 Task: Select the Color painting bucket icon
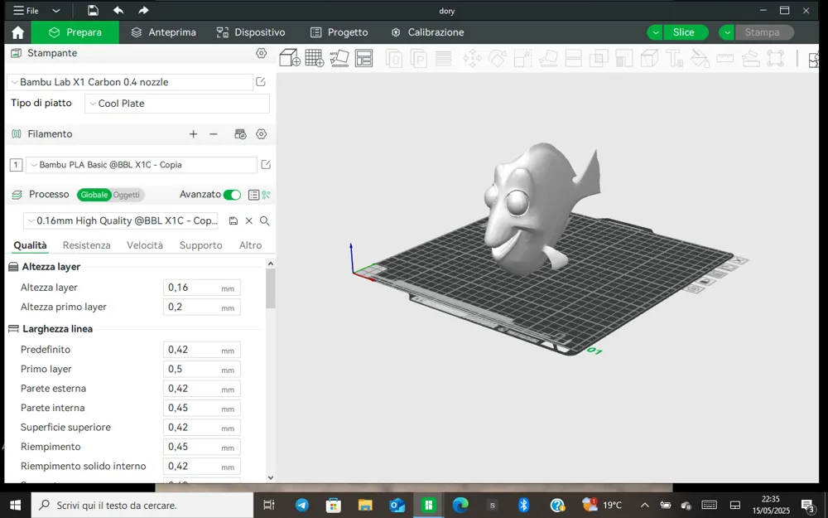tap(700, 58)
